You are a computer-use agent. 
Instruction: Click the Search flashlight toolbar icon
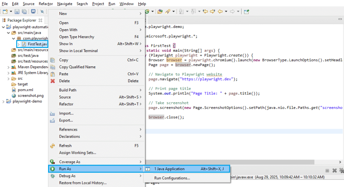tap(168, 11)
